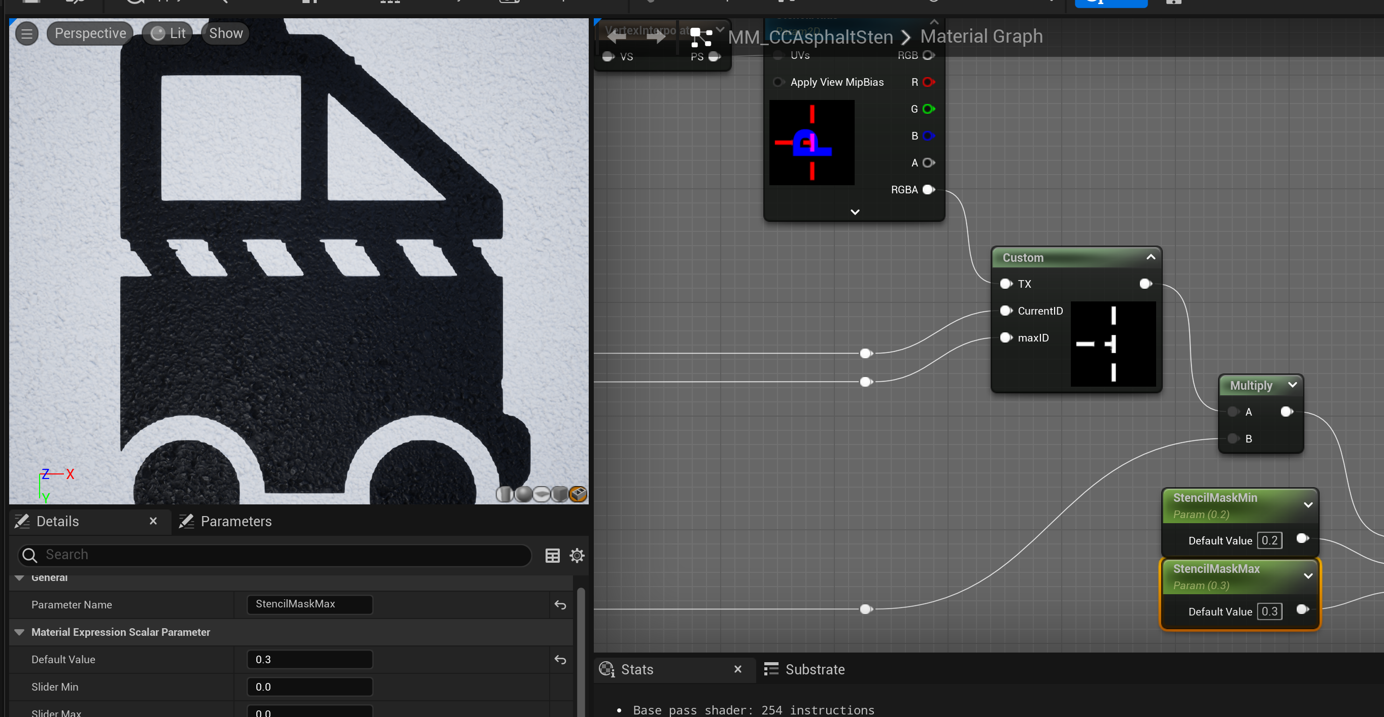Select the plane preview primitive
Viewport: 1384px width, 717px height.
[x=542, y=494]
